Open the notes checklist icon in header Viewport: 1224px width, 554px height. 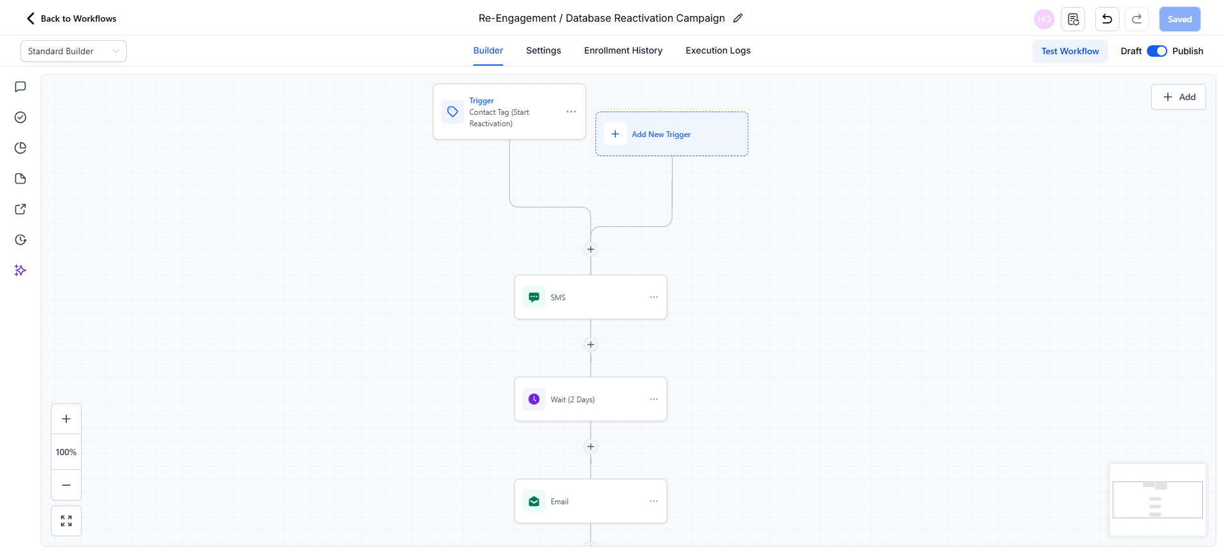1073,19
